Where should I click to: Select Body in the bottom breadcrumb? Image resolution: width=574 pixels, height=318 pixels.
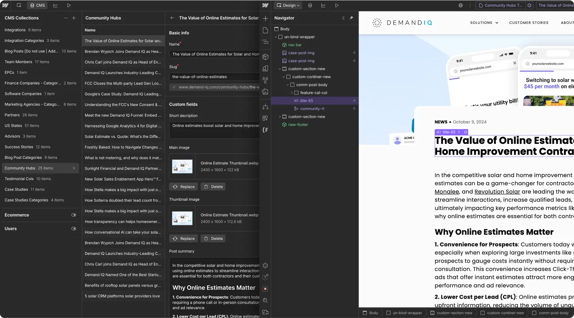point(370,313)
